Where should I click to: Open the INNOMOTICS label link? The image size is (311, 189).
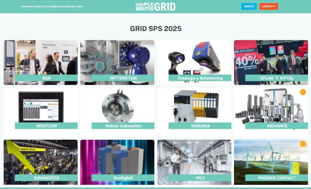(x=46, y=178)
